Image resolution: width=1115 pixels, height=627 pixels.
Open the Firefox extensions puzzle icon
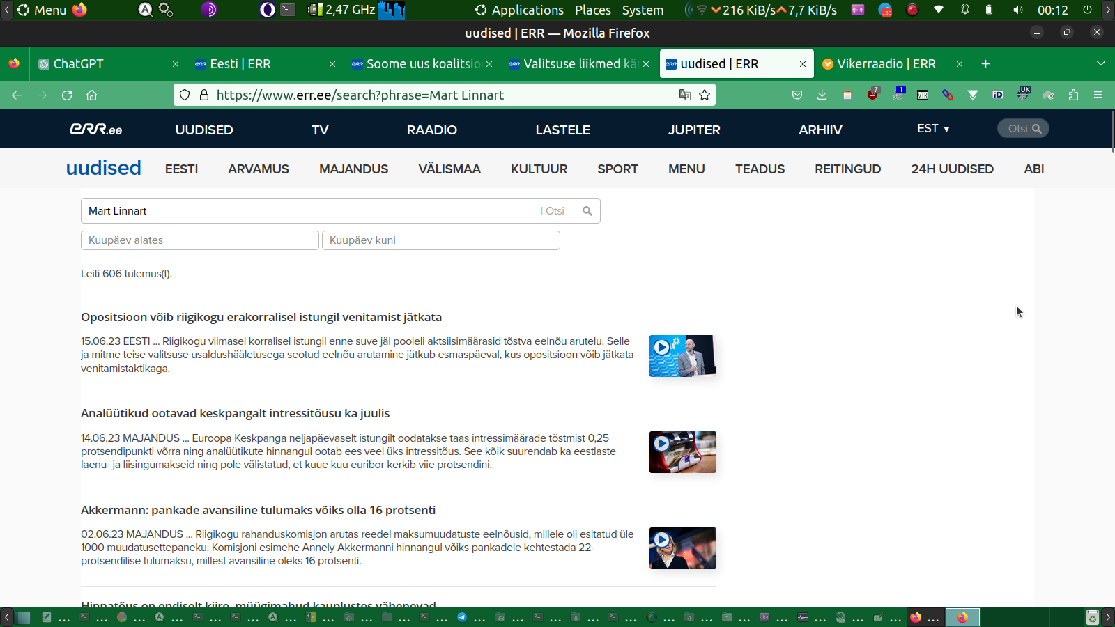(x=1073, y=95)
